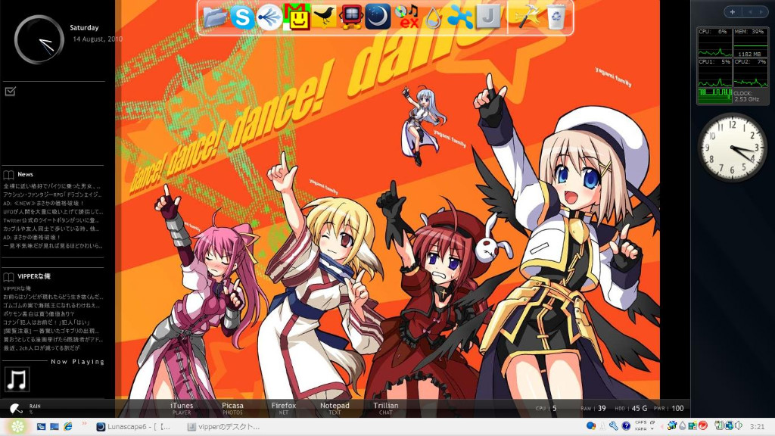This screenshot has height=436, width=775.
Task: Click the PWR 100 status readout
Action: (x=669, y=408)
